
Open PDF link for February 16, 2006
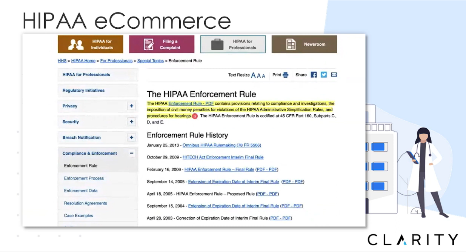(267, 169)
